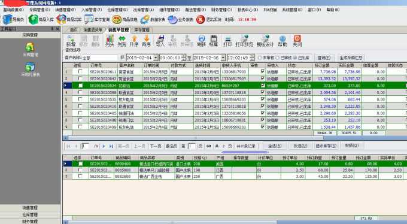Toggle 审核 checkbox in order SE2015020535 row

click(263, 99)
